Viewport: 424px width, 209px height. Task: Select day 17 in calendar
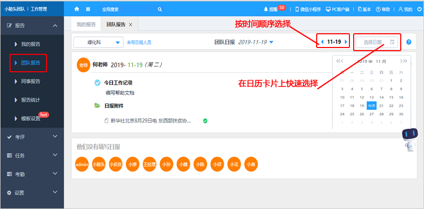(x=342, y=106)
